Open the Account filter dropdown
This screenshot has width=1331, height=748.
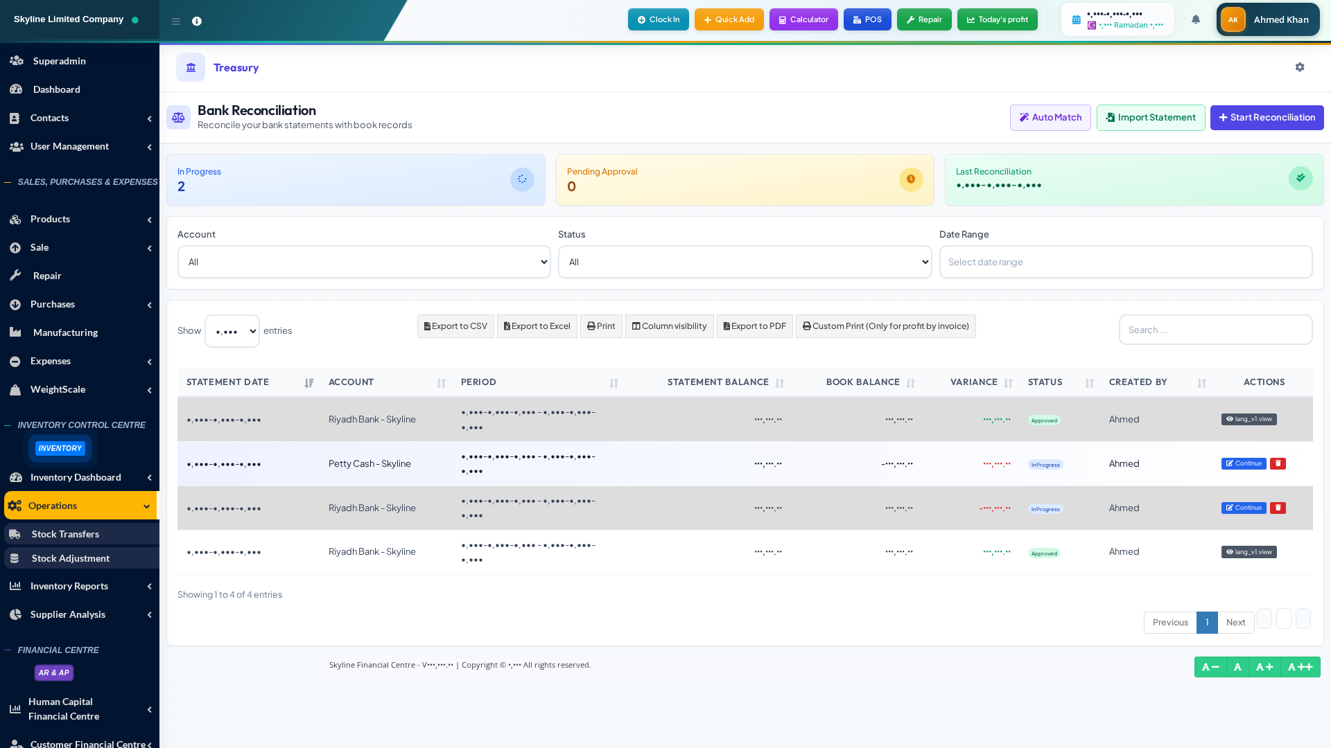[363, 262]
